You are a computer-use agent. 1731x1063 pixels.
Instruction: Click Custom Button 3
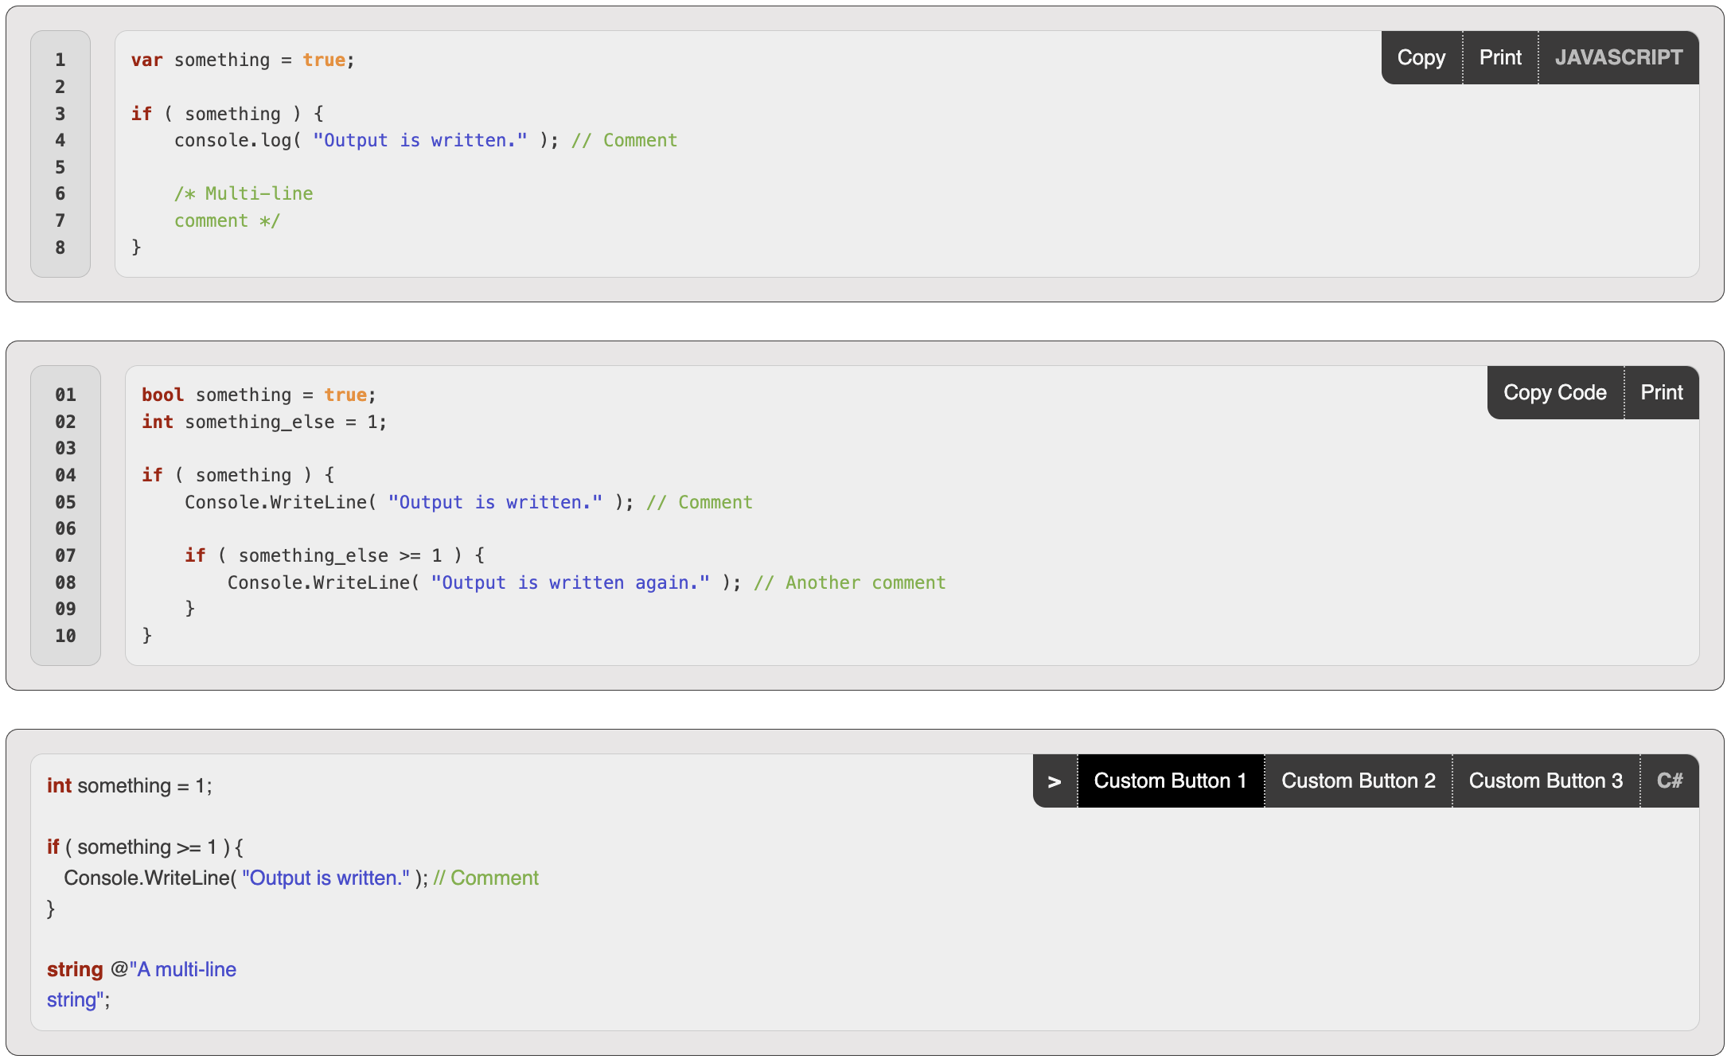(1546, 781)
